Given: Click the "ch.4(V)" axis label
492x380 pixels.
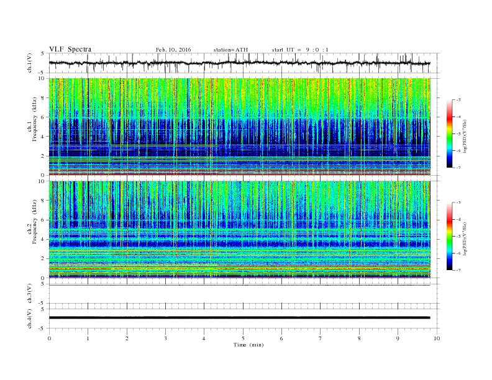Looking at the screenshot, I should (30, 319).
